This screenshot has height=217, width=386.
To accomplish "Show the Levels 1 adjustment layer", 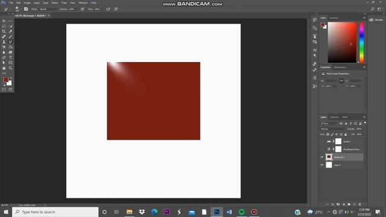I will click(x=321, y=142).
